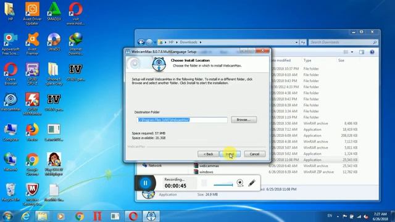The image size is (395, 222).
Task: Show hidden system tray icons
Action: [x=338, y=216]
